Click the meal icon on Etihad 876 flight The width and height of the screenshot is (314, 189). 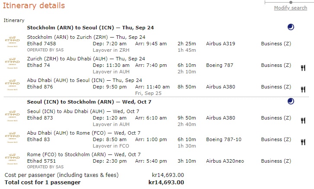coord(303,89)
